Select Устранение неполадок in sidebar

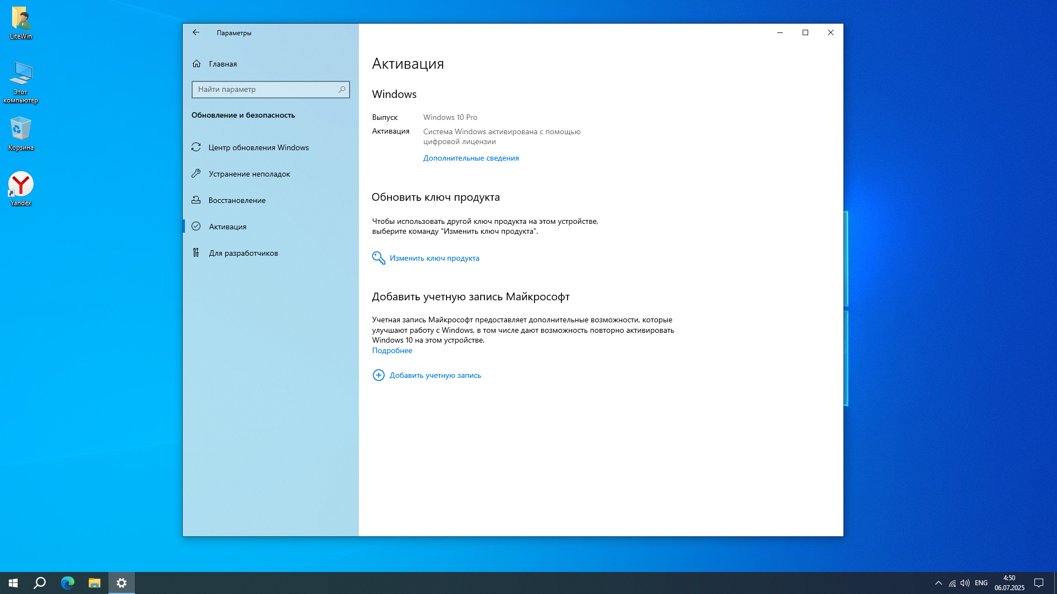point(249,174)
